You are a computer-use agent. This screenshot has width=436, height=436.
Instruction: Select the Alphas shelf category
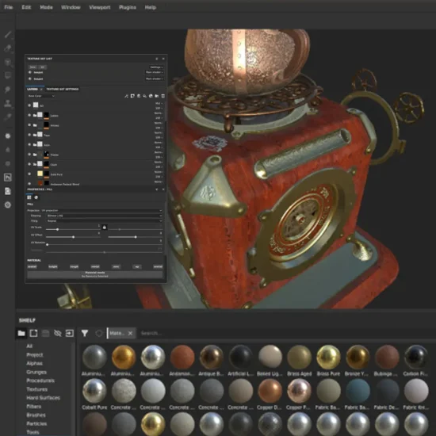coord(34,363)
